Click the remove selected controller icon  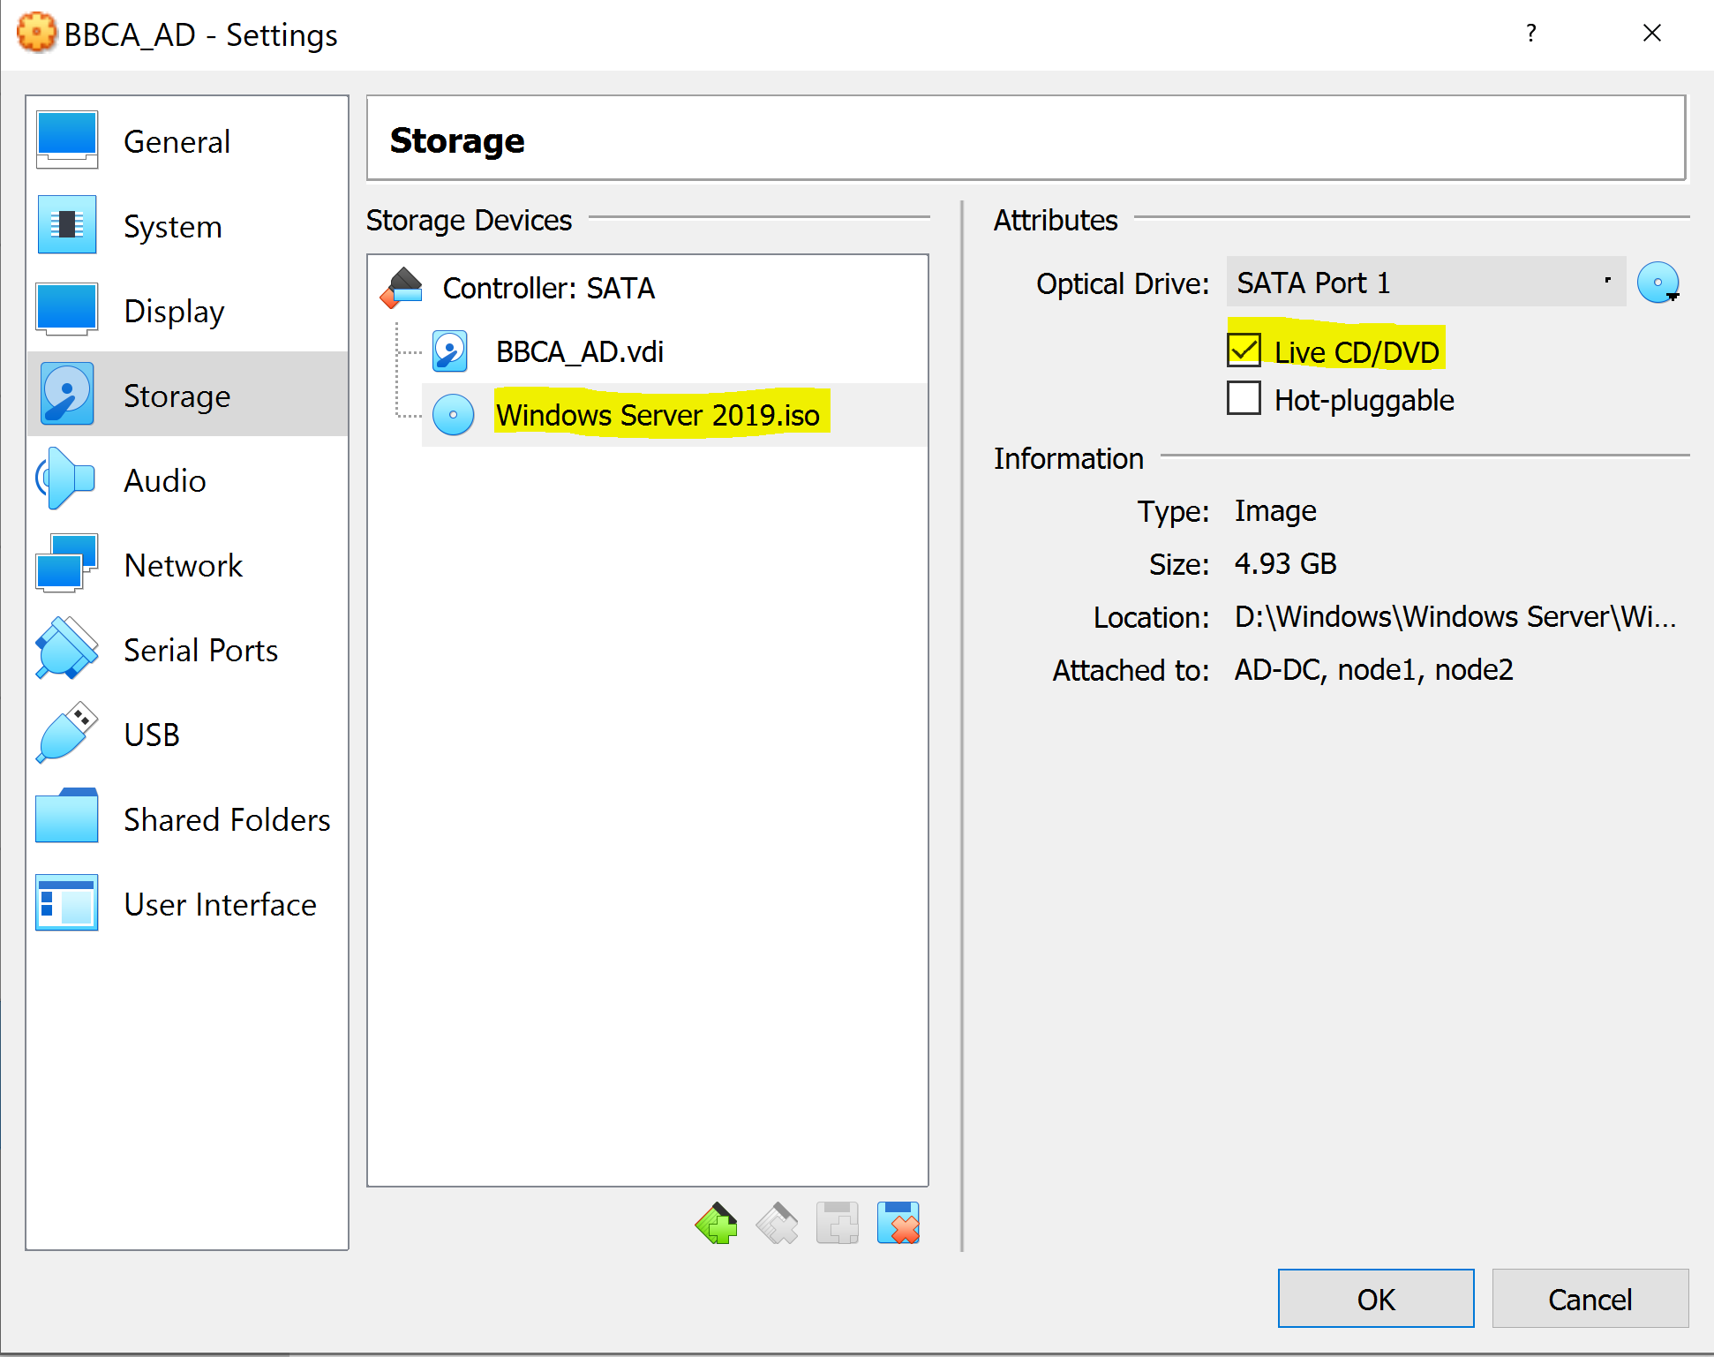point(777,1223)
